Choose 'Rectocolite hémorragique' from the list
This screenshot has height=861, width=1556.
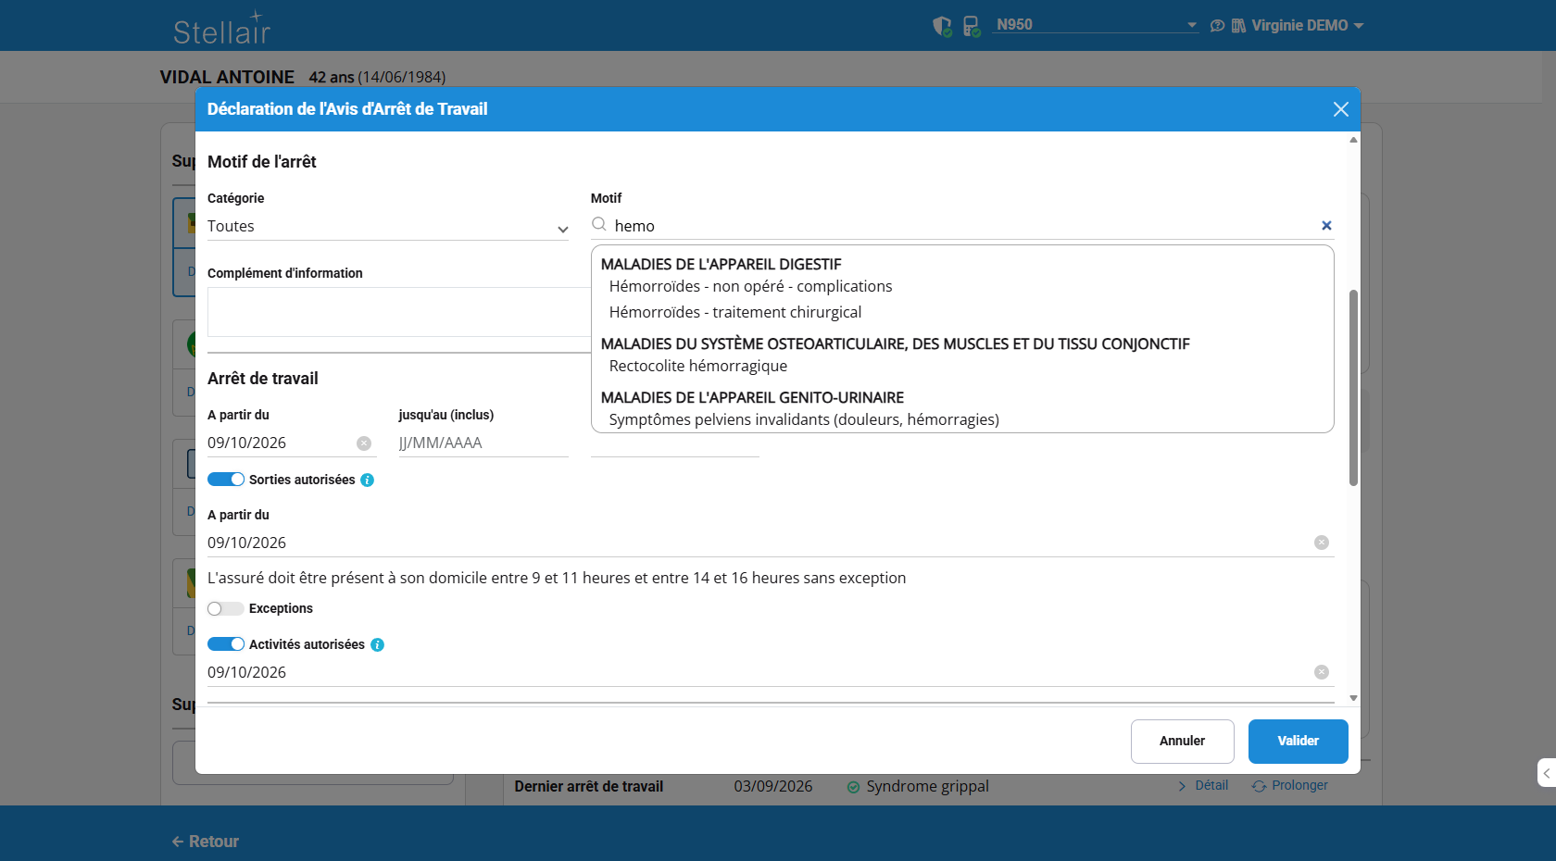tap(698, 367)
